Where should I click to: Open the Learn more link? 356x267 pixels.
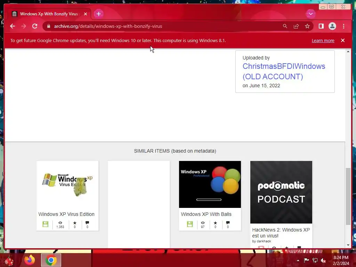323,40
